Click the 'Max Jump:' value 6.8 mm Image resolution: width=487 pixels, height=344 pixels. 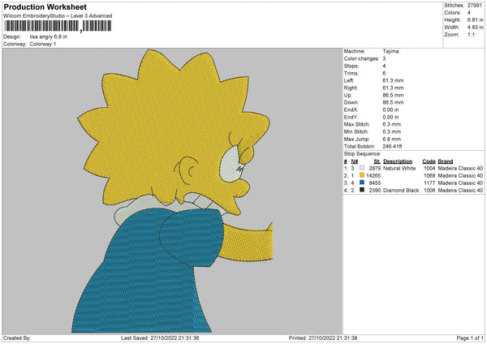pos(392,139)
